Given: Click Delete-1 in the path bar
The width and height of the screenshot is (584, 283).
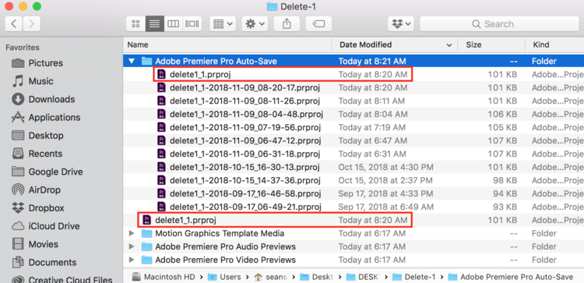Looking at the screenshot, I should point(413,277).
